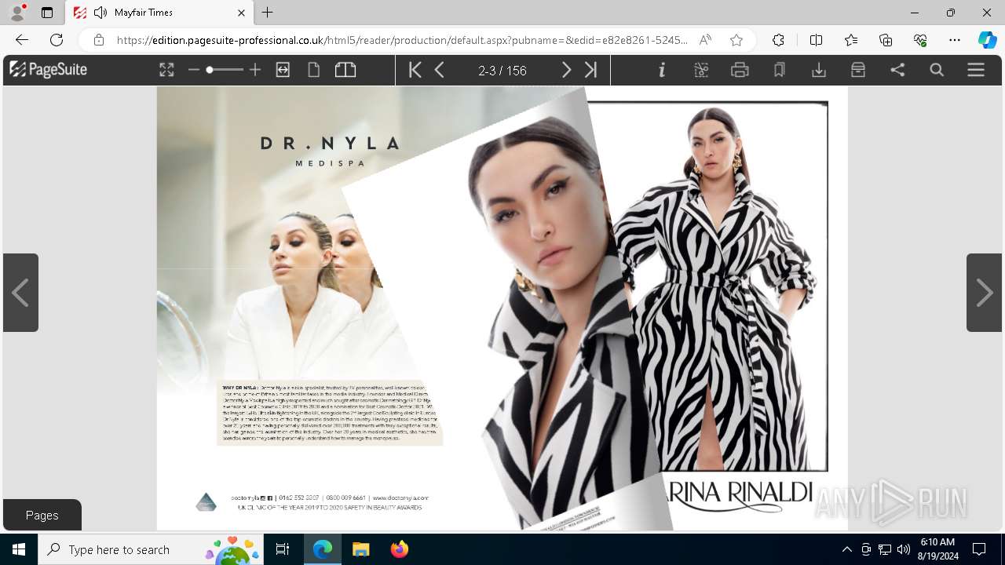Jump to the last page

pos(591,70)
